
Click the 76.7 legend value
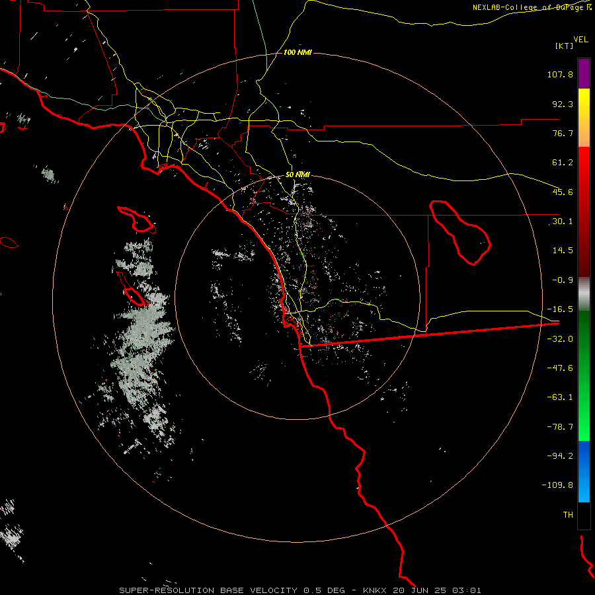pyautogui.click(x=563, y=133)
